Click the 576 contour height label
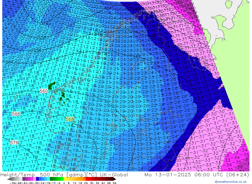Viewport: 252px width, 184px height. (x=14, y=143)
